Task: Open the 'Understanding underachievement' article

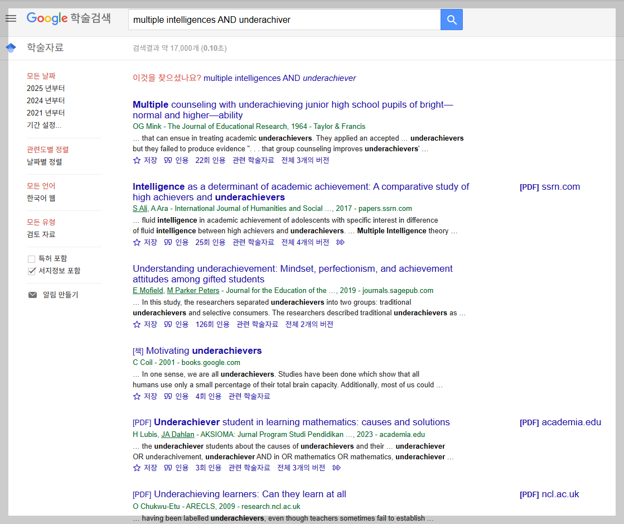Action: click(x=292, y=268)
